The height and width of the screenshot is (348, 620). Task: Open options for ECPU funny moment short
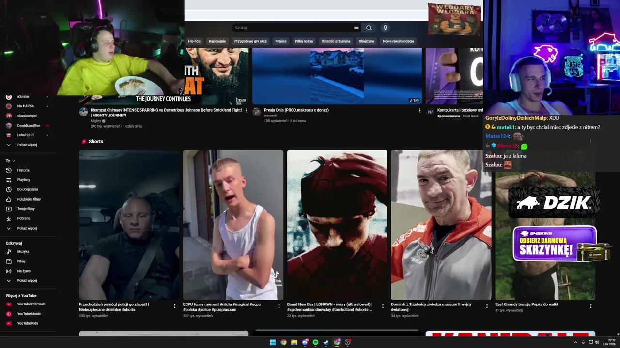click(279, 306)
